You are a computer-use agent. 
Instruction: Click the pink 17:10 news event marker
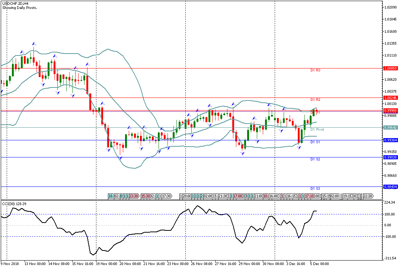point(309,196)
